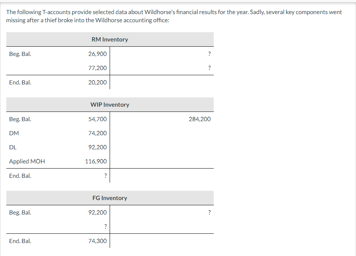Click the DM row label
This screenshot has height=256, width=356.
click(x=14, y=133)
